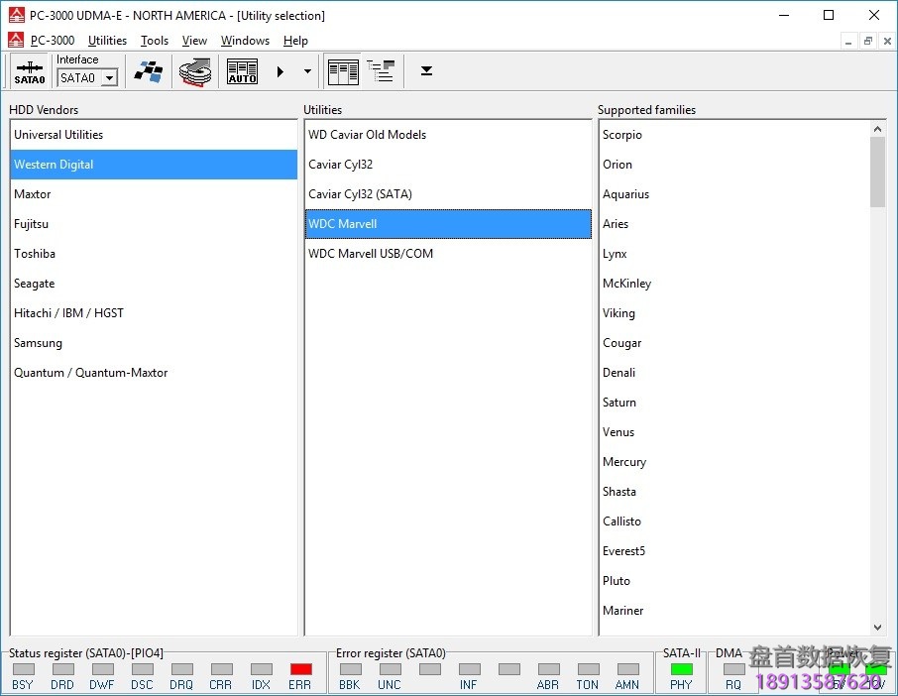The width and height of the screenshot is (898, 696).
Task: Open the Tools menu
Action: (155, 41)
